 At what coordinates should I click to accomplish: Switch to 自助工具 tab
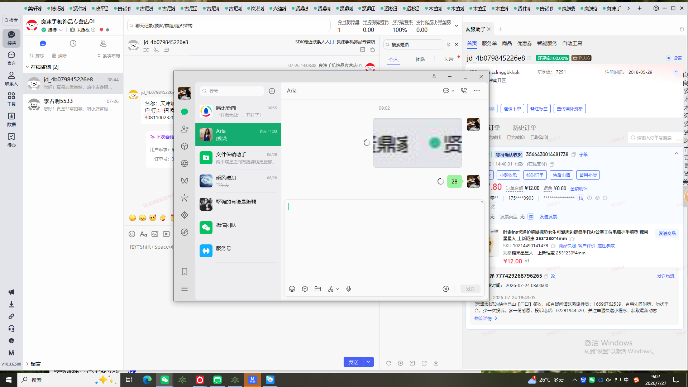click(x=572, y=43)
